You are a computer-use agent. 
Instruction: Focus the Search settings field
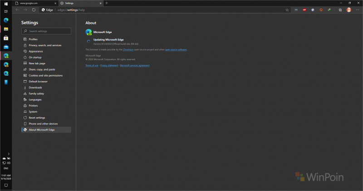tap(46, 31)
